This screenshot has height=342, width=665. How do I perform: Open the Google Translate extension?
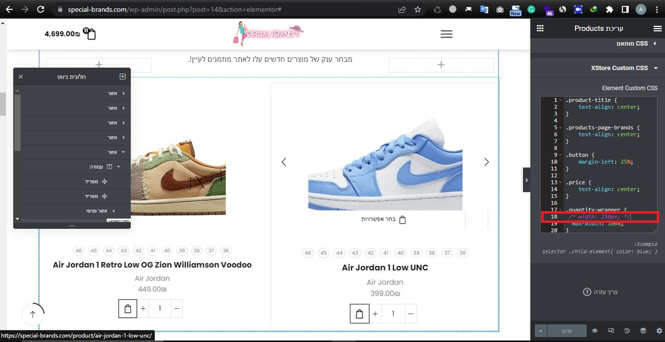[x=484, y=9]
